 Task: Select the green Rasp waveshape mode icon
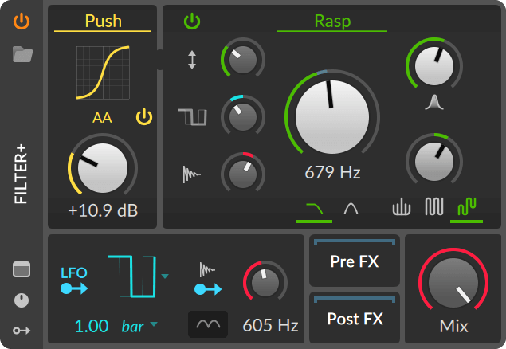click(x=466, y=208)
